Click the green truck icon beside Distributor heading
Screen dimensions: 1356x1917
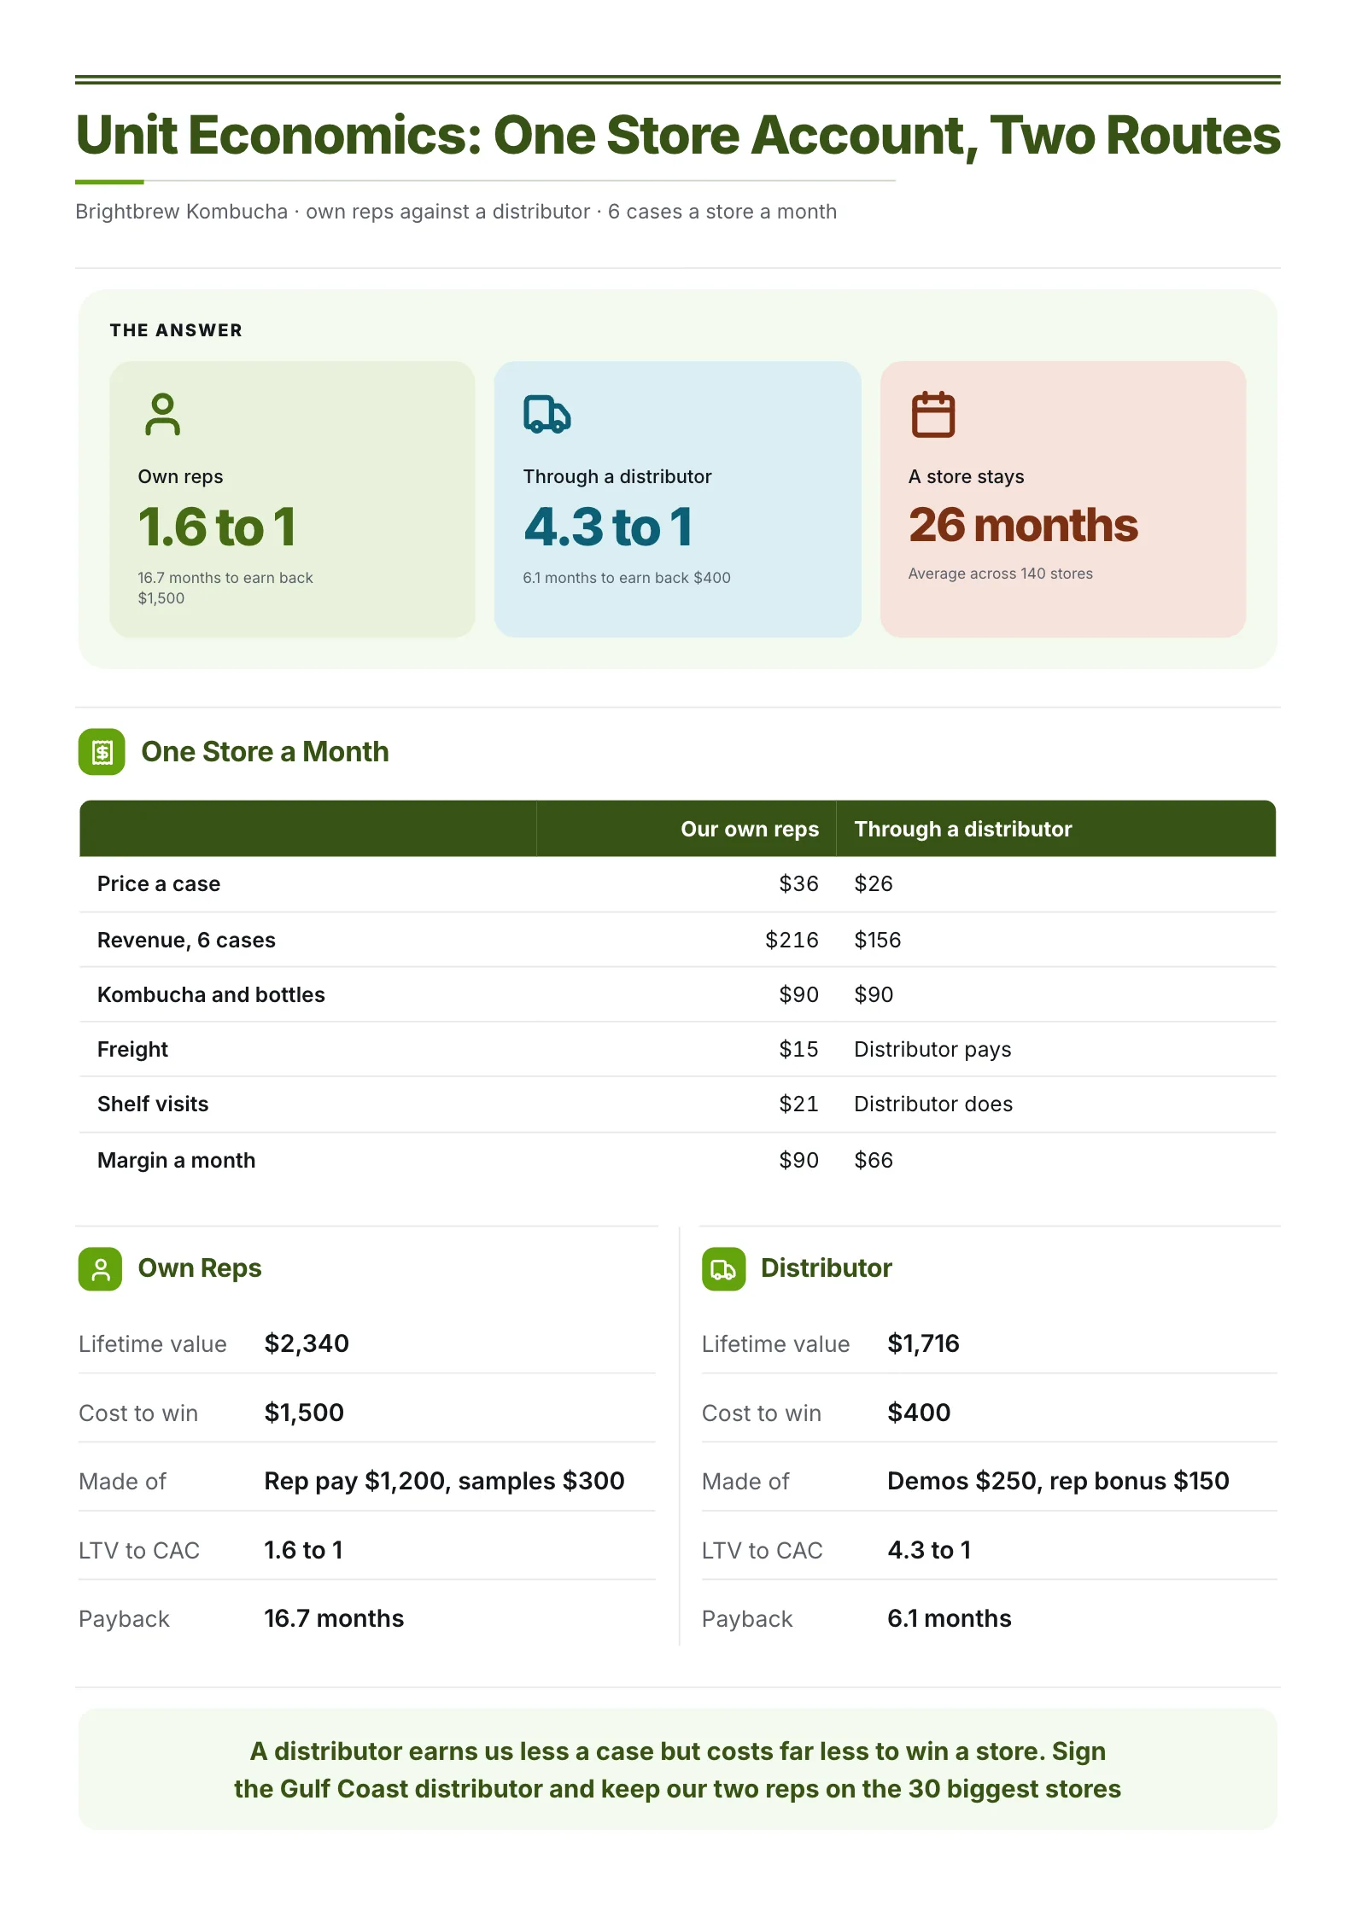(x=723, y=1269)
